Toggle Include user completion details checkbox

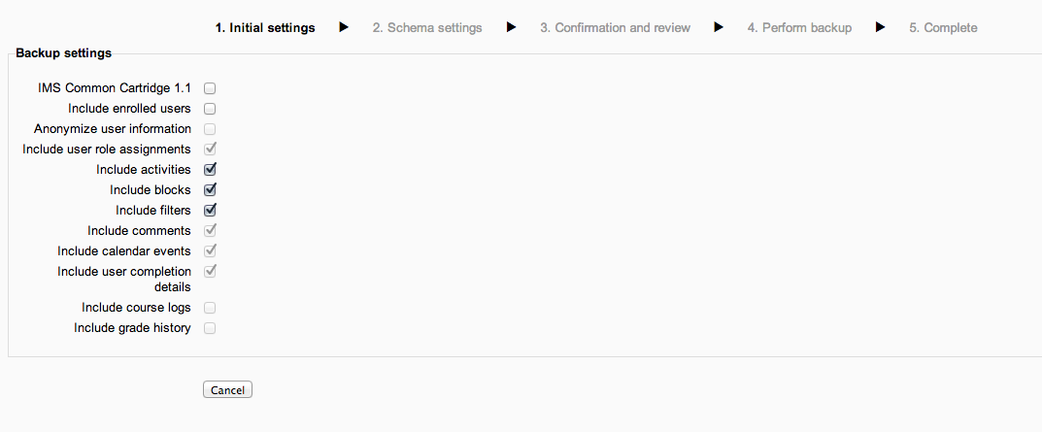tap(210, 271)
